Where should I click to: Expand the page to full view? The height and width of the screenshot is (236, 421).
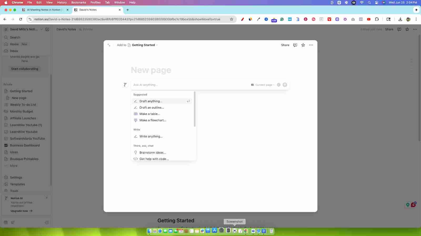[109, 45]
